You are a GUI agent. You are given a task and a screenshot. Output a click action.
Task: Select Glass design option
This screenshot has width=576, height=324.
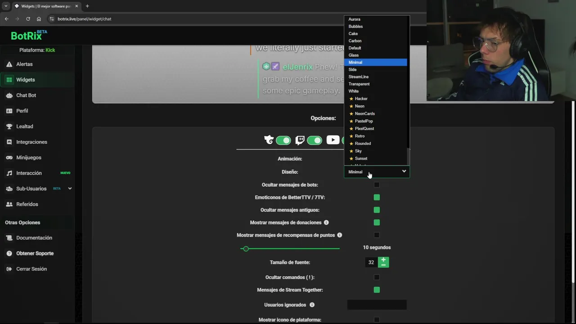pos(376,55)
